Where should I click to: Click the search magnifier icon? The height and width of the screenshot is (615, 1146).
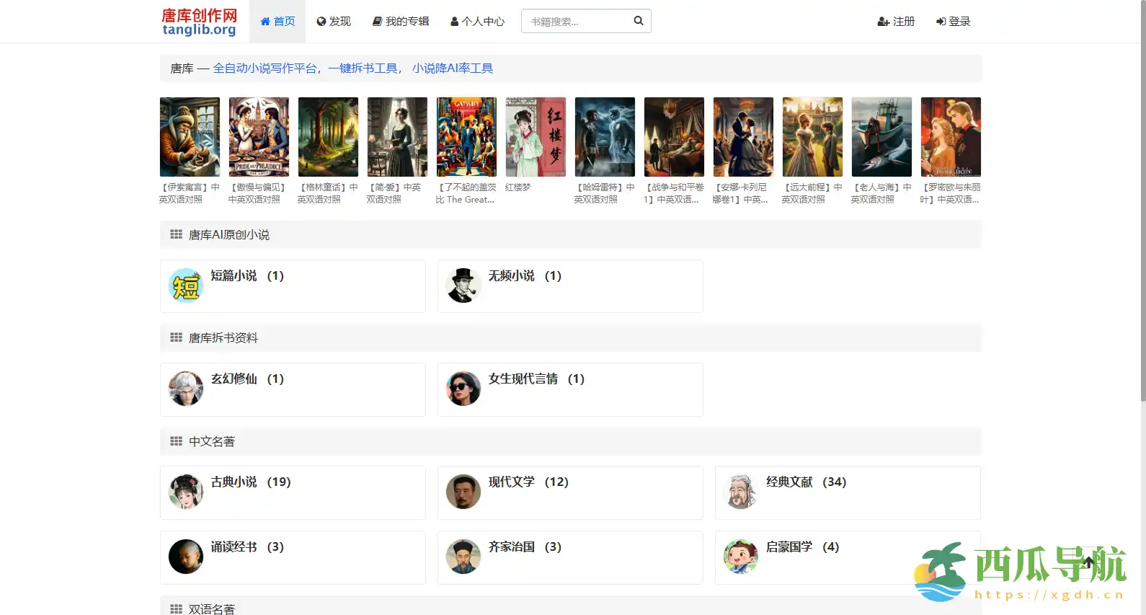pyautogui.click(x=638, y=21)
